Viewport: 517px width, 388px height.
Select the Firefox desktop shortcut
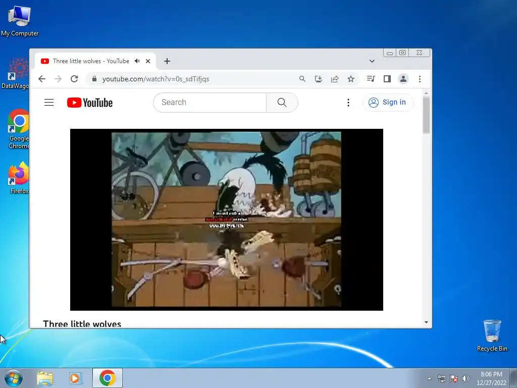tap(19, 178)
